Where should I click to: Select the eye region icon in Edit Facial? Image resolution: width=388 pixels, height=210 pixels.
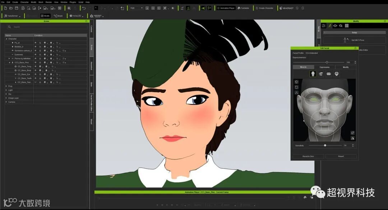pos(321,74)
